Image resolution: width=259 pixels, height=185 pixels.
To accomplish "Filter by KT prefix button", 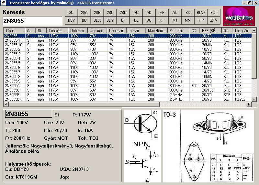I will [x=162, y=20].
